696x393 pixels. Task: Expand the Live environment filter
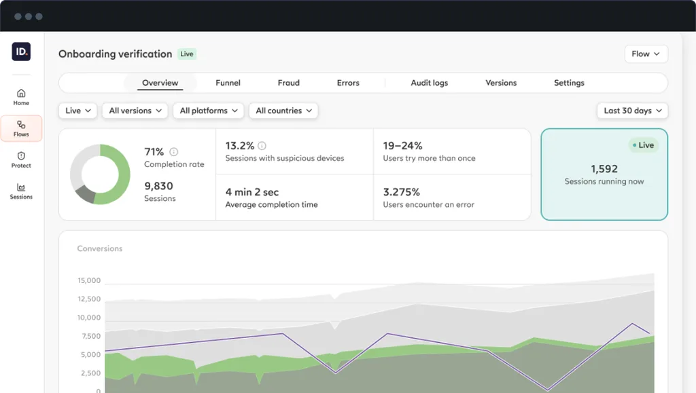pyautogui.click(x=77, y=111)
